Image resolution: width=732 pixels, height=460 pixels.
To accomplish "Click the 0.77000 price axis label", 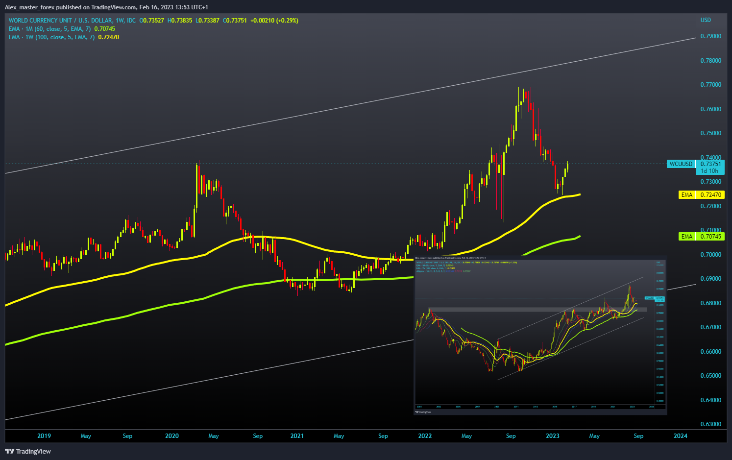I will click(710, 85).
